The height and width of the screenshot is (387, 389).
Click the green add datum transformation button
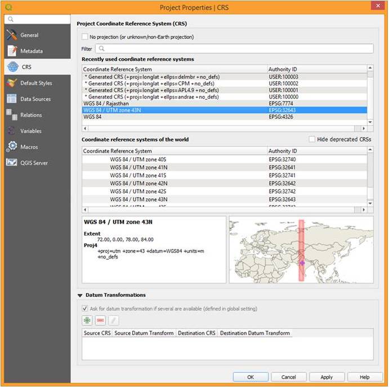[87, 320]
